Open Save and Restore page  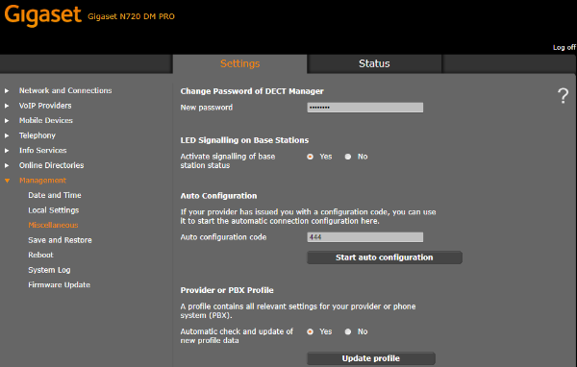(x=60, y=240)
